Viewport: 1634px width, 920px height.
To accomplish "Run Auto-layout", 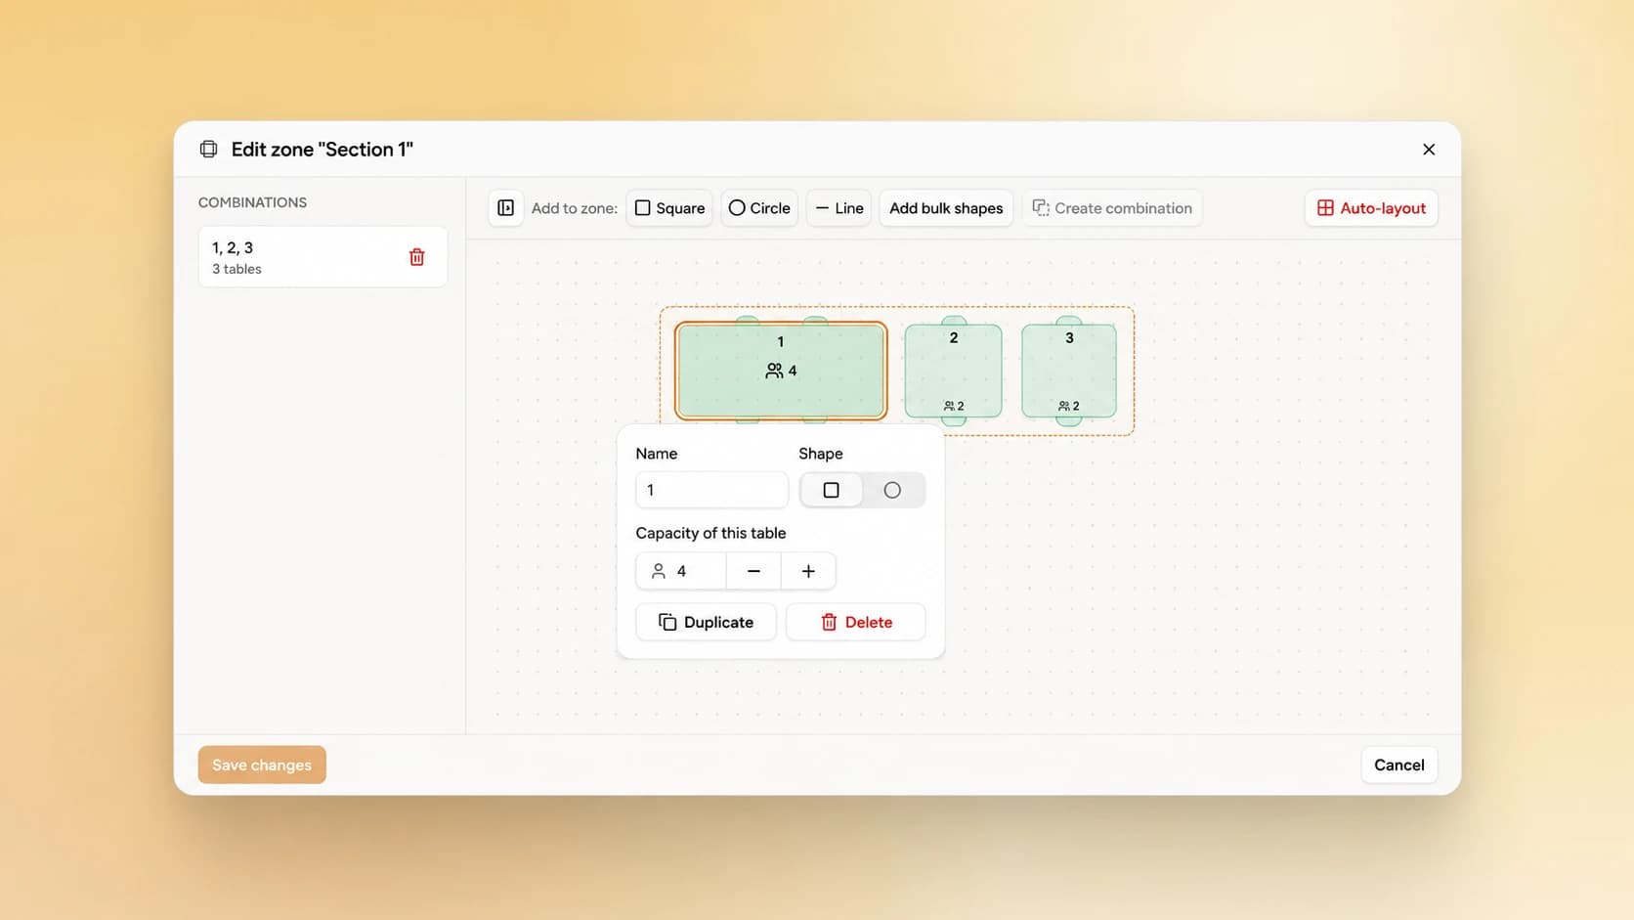I will (x=1371, y=208).
